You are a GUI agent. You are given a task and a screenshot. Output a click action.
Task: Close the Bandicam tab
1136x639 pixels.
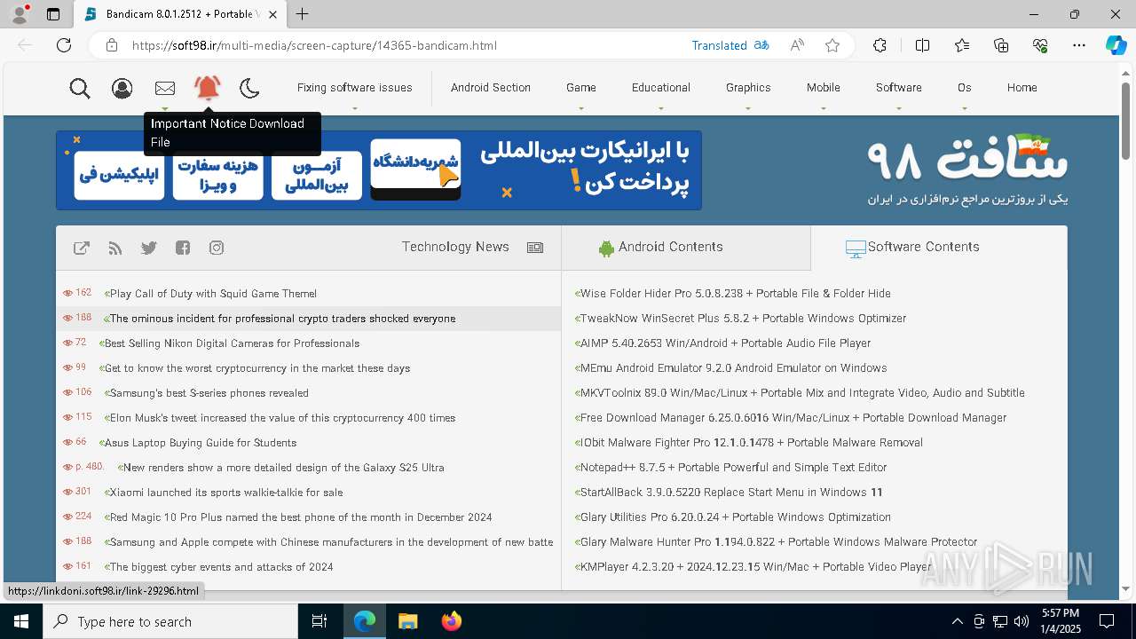coord(273,14)
